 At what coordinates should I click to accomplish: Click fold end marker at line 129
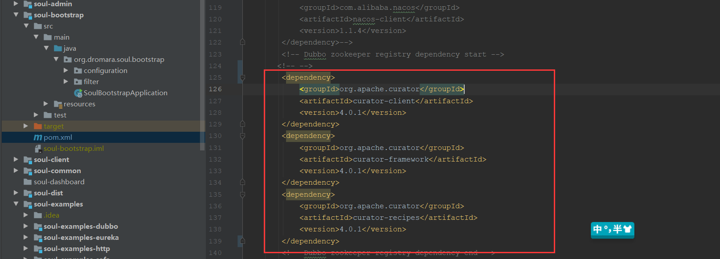click(242, 124)
